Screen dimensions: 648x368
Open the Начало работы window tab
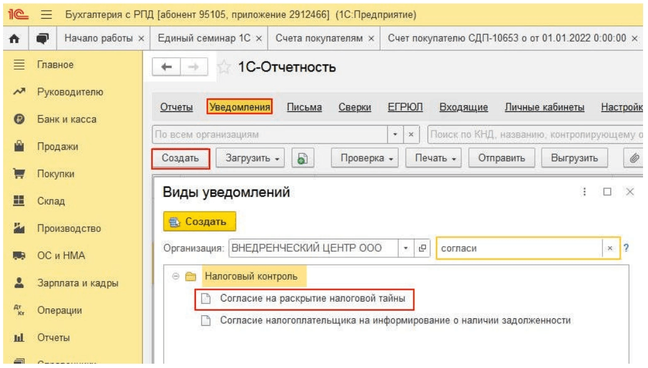(98, 39)
